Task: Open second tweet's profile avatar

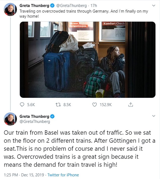Action: click(10, 119)
